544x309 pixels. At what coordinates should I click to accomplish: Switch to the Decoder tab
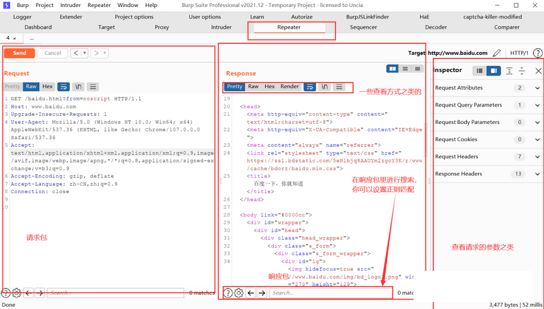436,27
